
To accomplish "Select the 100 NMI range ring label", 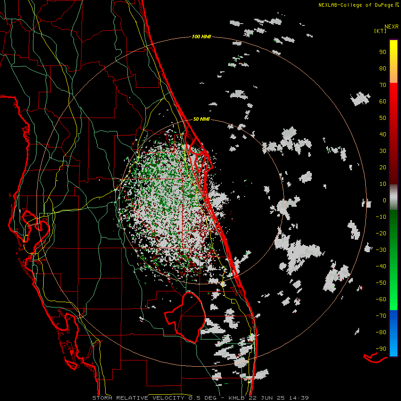I will coord(201,37).
